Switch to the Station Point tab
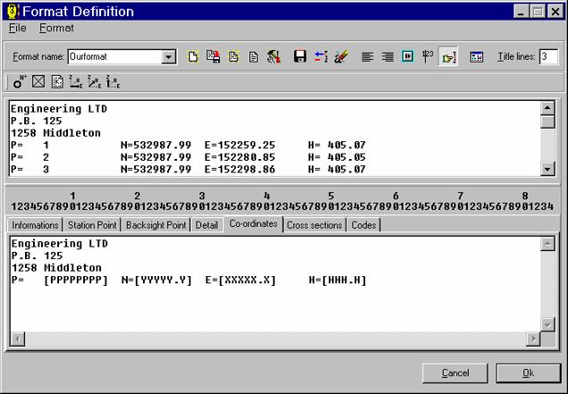 [92, 225]
